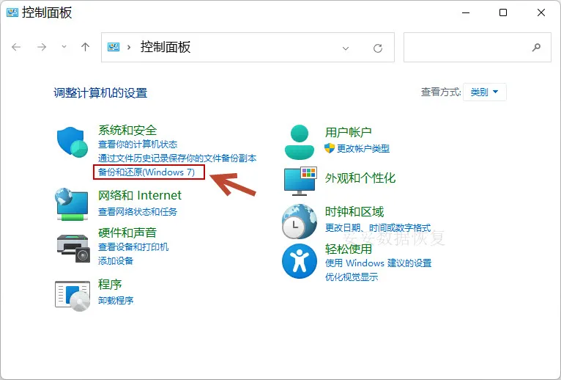
Task: Select 使用 Windows 建议的设置 link
Action: pos(378,263)
